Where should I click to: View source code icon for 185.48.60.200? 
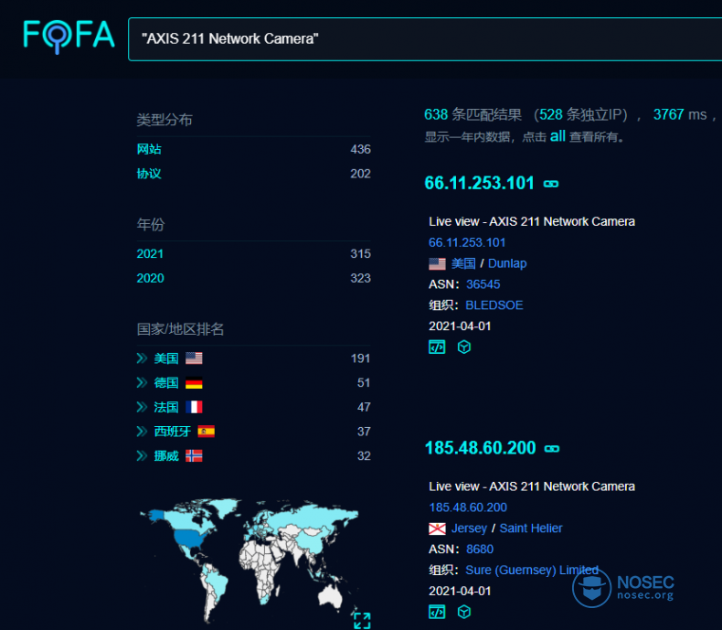[437, 612]
